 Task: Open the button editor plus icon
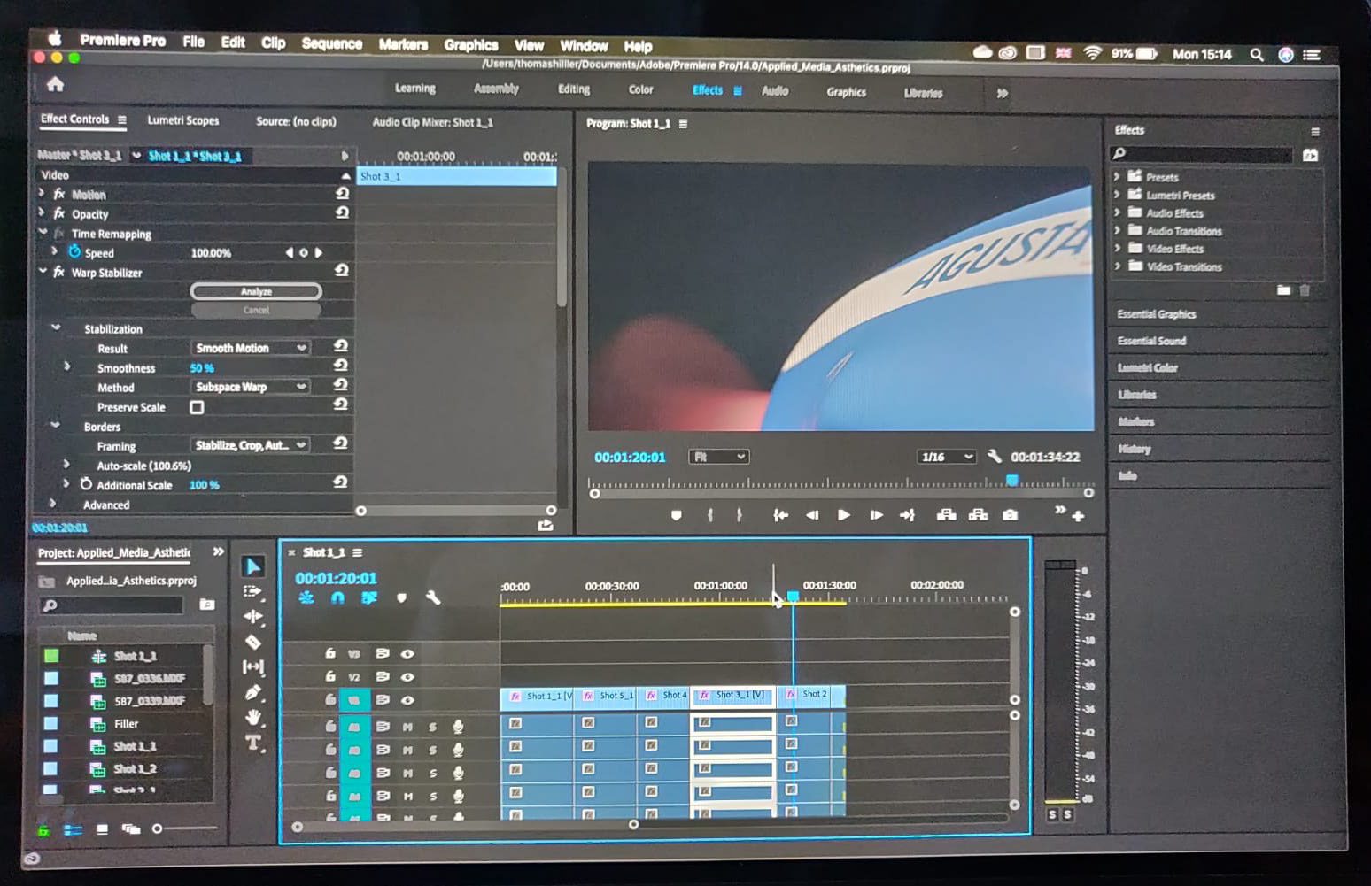click(x=1078, y=516)
